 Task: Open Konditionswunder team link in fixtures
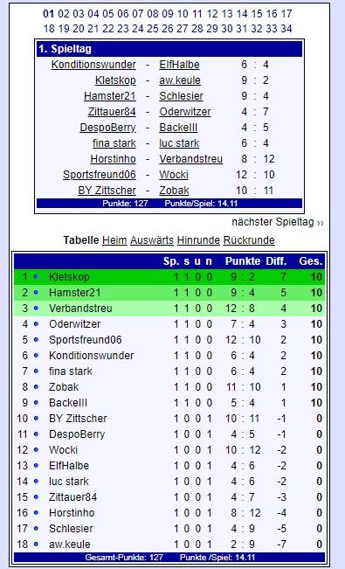(x=93, y=65)
